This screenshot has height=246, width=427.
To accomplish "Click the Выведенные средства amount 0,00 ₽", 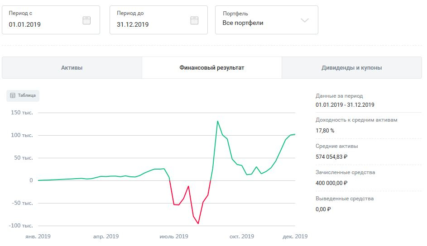I will click(x=323, y=209).
